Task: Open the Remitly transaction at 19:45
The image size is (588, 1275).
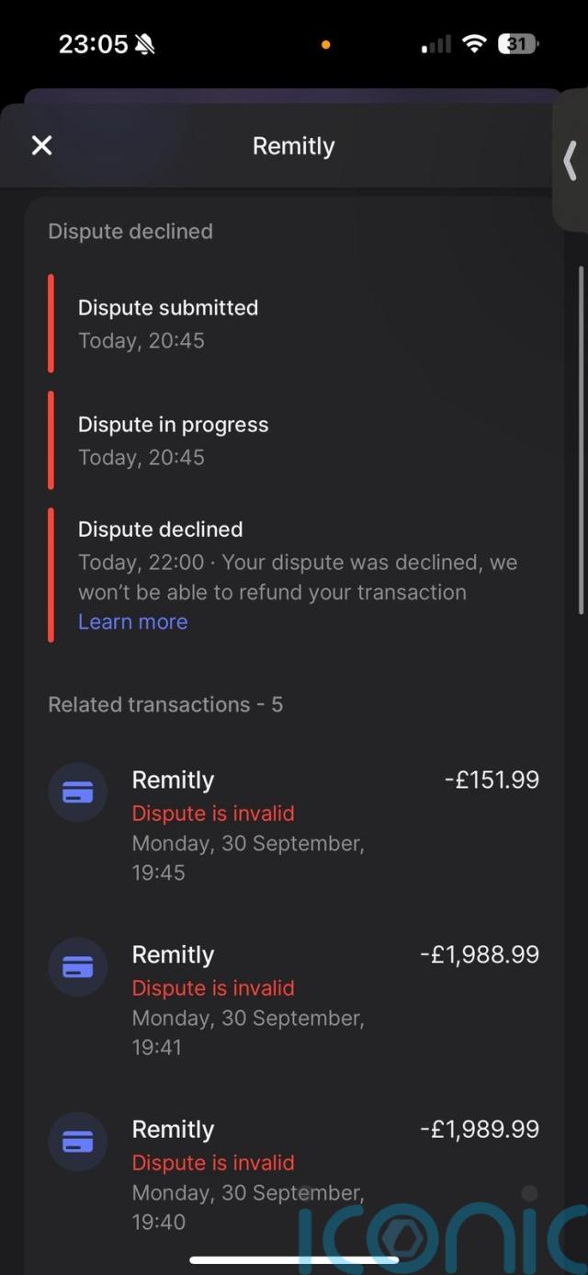Action: [248, 825]
